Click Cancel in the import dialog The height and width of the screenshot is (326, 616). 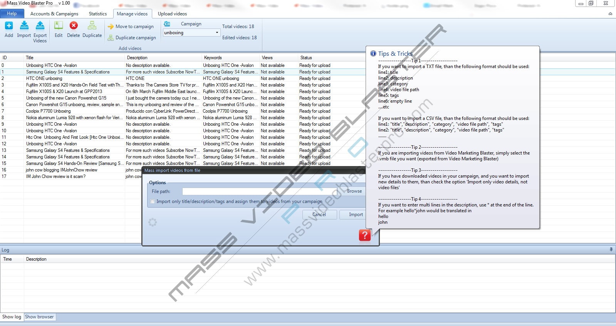click(319, 215)
